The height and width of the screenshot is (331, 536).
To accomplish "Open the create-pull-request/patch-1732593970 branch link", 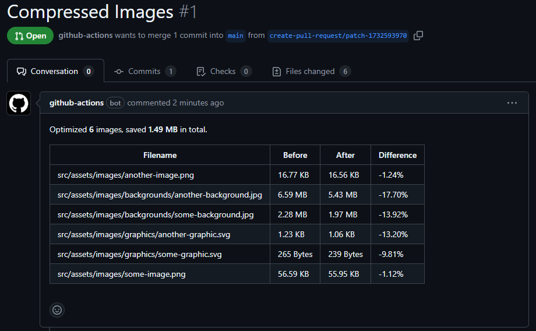I will coord(338,36).
